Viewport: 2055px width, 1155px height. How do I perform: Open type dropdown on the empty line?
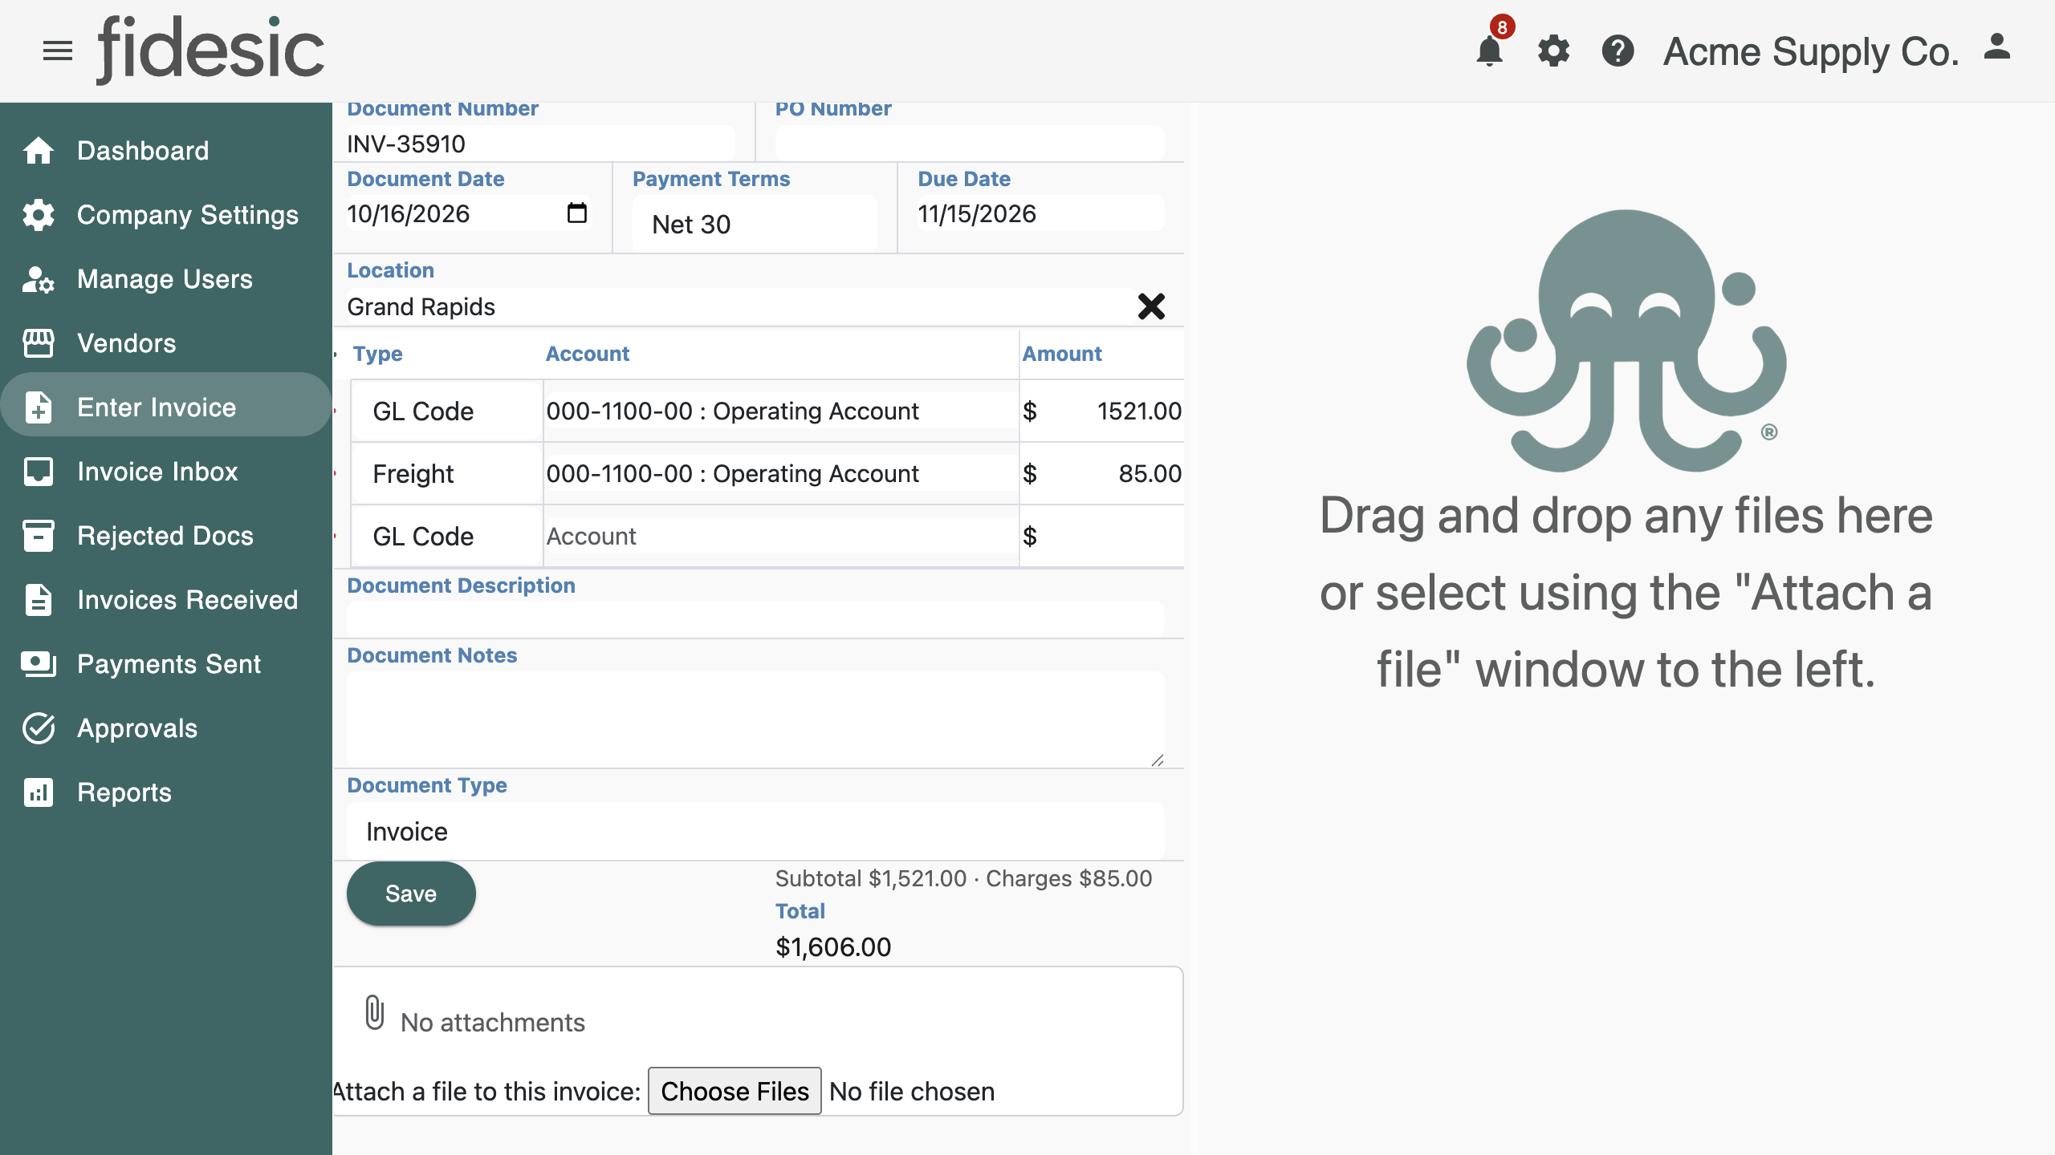pos(447,537)
